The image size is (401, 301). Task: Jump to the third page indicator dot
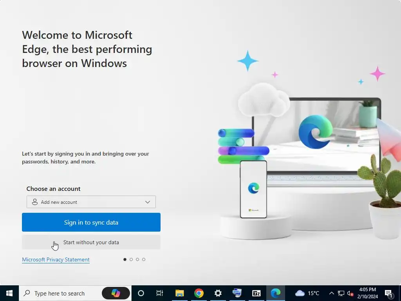tap(137, 259)
